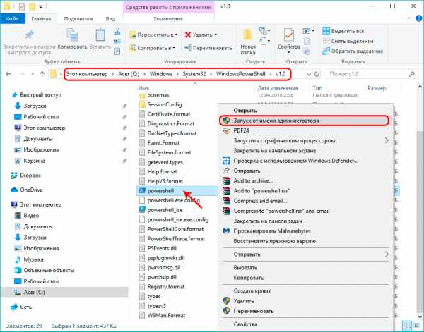Image resolution: width=424 pixels, height=332 pixels.
Task: Open recent locations dropdown arrow
Action: click(33, 74)
